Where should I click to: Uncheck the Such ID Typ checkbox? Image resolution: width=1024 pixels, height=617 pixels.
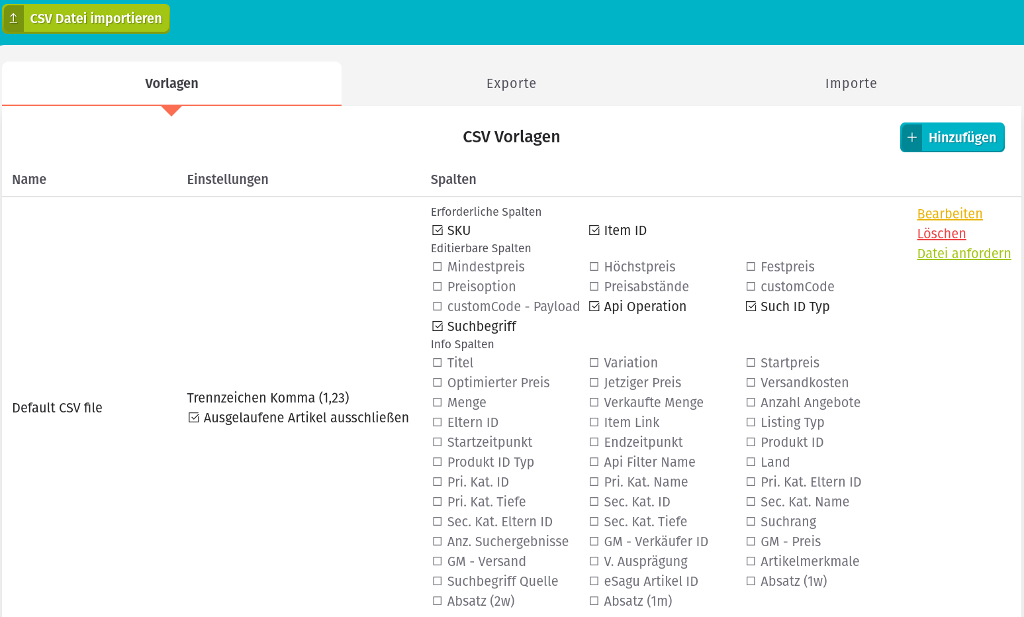[751, 307]
